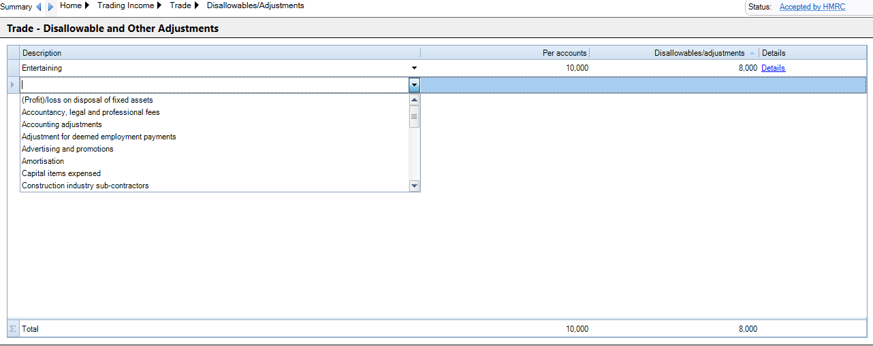
Task: Select Construction industry sub-contractors option
Action: pyautogui.click(x=215, y=186)
